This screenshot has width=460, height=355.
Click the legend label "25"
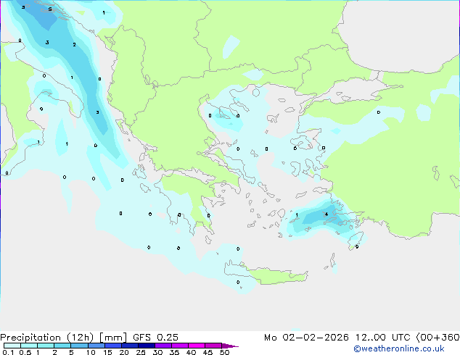click(x=141, y=352)
